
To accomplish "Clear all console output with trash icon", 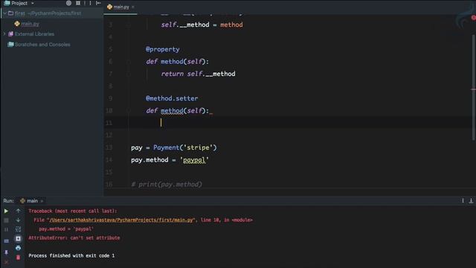I will 18,258.
